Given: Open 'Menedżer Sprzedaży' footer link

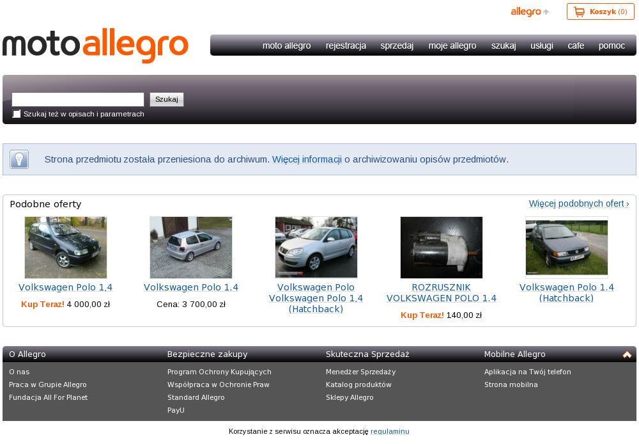Looking at the screenshot, I should click(x=360, y=372).
